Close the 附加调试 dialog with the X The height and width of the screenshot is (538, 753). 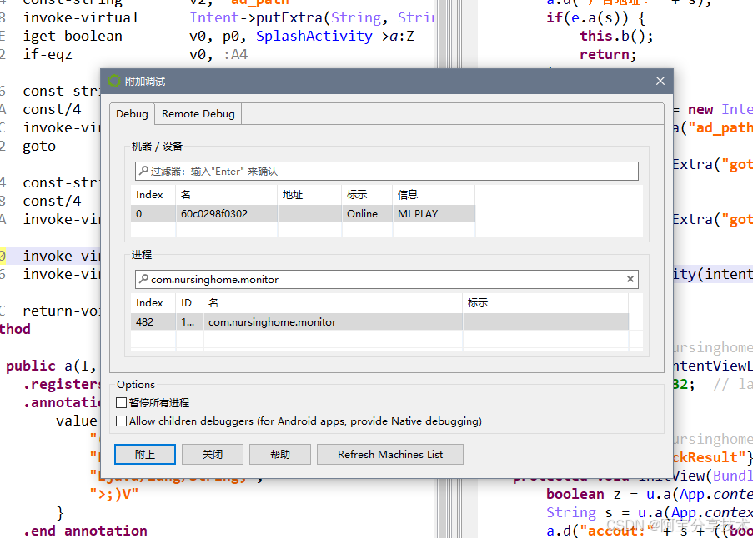660,81
